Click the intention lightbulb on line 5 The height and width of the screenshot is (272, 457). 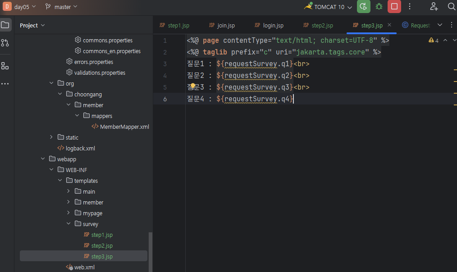pyautogui.click(x=192, y=86)
